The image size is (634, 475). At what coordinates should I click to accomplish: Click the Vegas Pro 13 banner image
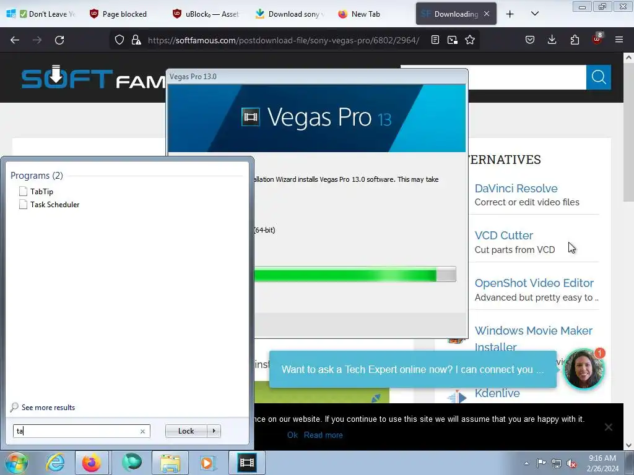[x=316, y=118]
